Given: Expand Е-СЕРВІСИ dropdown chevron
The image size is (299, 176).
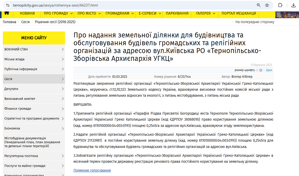Looking at the screenshot, I should tap(160, 13).
